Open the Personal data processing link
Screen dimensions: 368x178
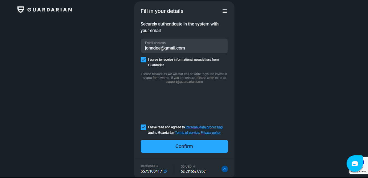coord(204,127)
